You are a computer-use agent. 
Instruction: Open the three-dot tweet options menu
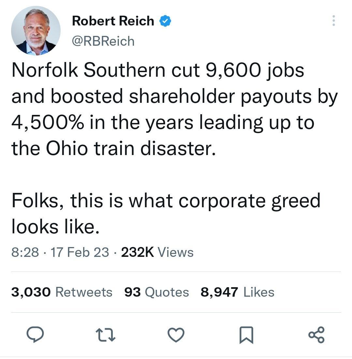tap(334, 20)
